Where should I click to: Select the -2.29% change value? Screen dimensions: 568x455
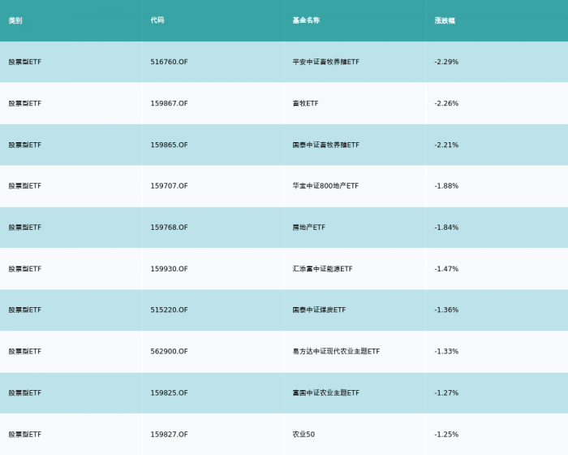[x=446, y=62]
